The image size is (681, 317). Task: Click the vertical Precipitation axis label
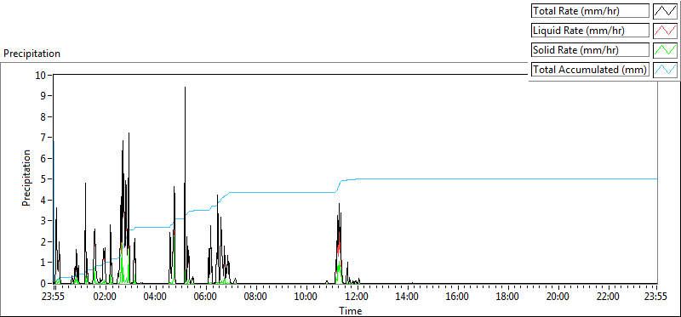26,178
